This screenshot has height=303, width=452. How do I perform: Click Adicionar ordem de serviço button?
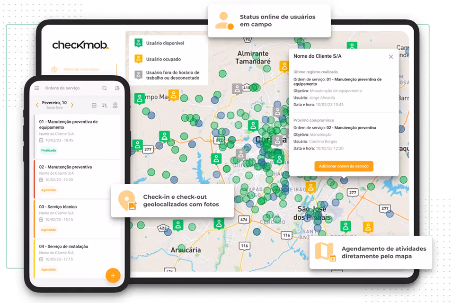click(x=344, y=166)
